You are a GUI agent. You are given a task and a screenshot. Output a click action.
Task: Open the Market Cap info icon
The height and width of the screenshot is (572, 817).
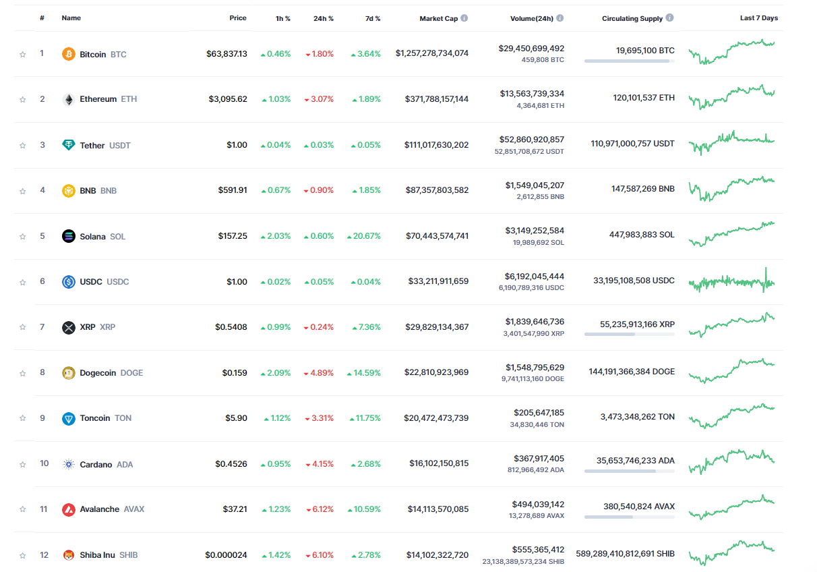464,18
